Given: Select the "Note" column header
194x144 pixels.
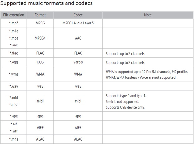Looking at the screenshot, I should pos(148,15).
